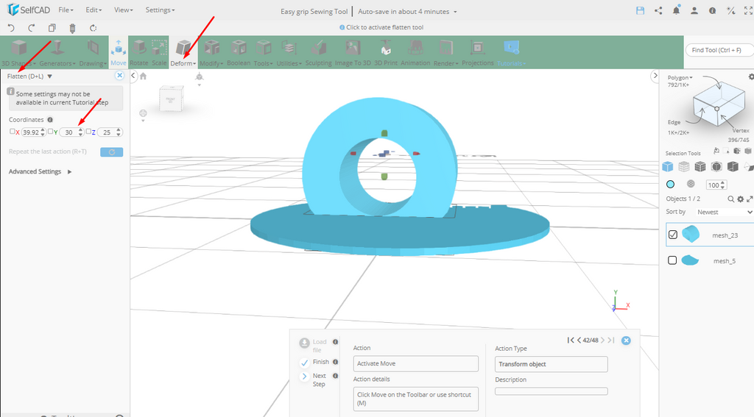Open the File menu
The image size is (754, 417).
[66, 10]
